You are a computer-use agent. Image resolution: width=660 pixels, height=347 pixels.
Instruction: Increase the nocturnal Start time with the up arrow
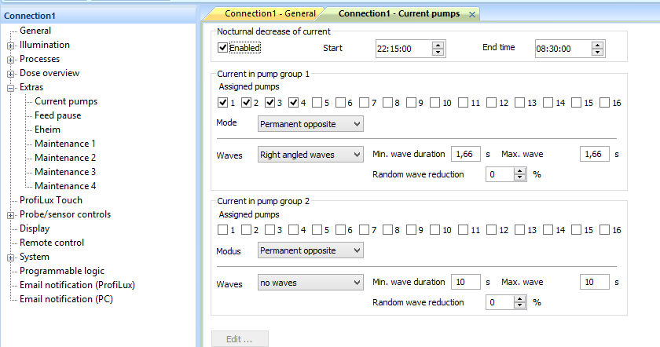pyautogui.click(x=438, y=45)
